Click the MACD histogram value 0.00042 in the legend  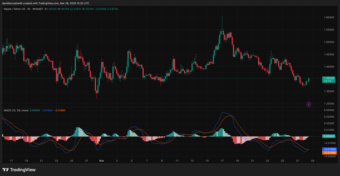pos(35,110)
